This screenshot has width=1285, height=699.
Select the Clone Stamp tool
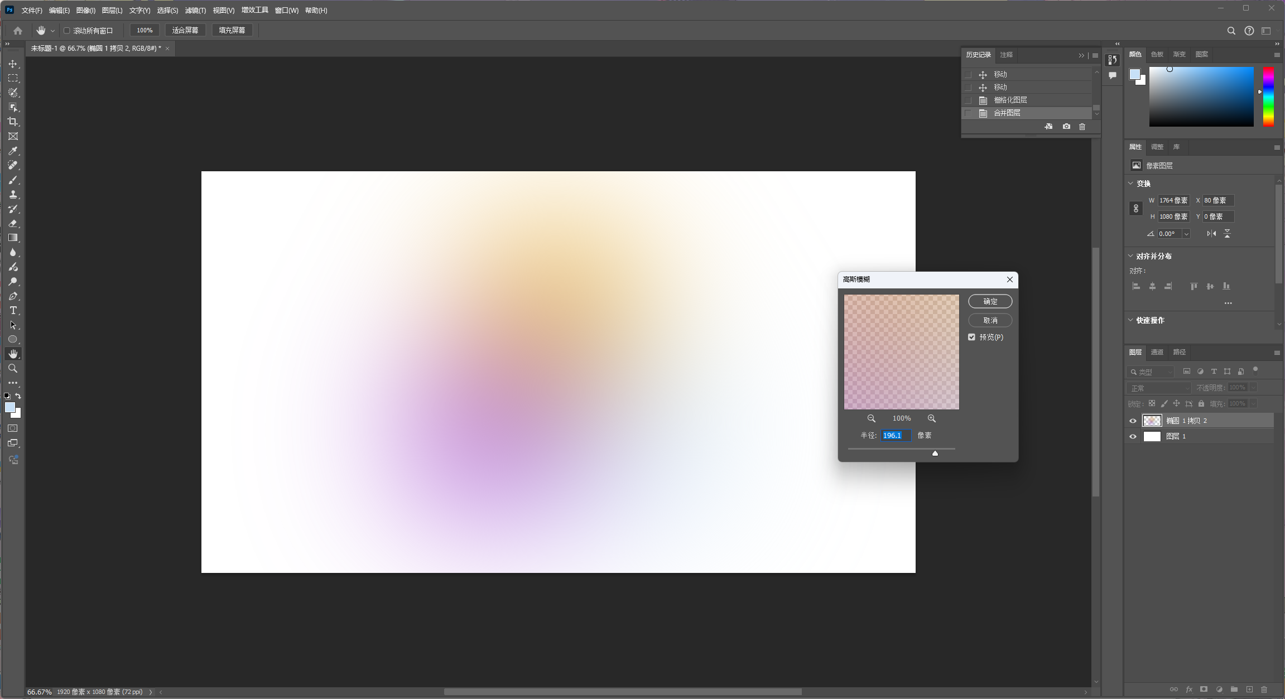[x=13, y=194]
